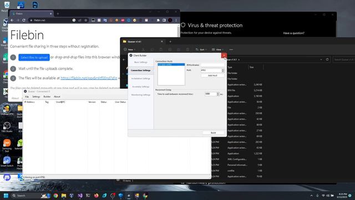Click the Explorer search box

(344, 59)
